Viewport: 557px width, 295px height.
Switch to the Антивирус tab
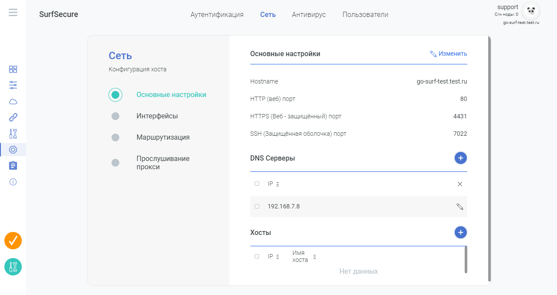[309, 14]
